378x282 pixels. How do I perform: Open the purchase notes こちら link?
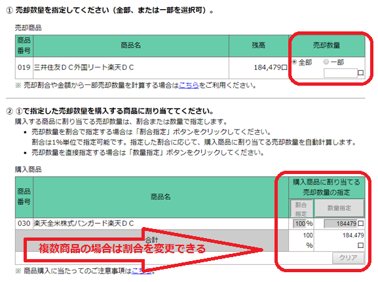coord(142,271)
